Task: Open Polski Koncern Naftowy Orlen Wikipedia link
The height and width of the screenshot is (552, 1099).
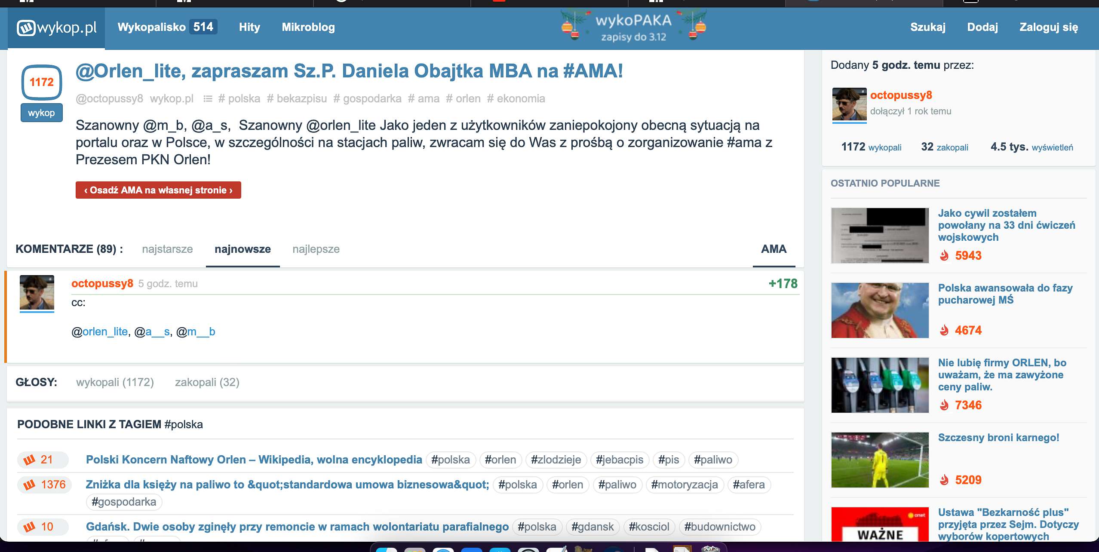Action: tap(254, 460)
